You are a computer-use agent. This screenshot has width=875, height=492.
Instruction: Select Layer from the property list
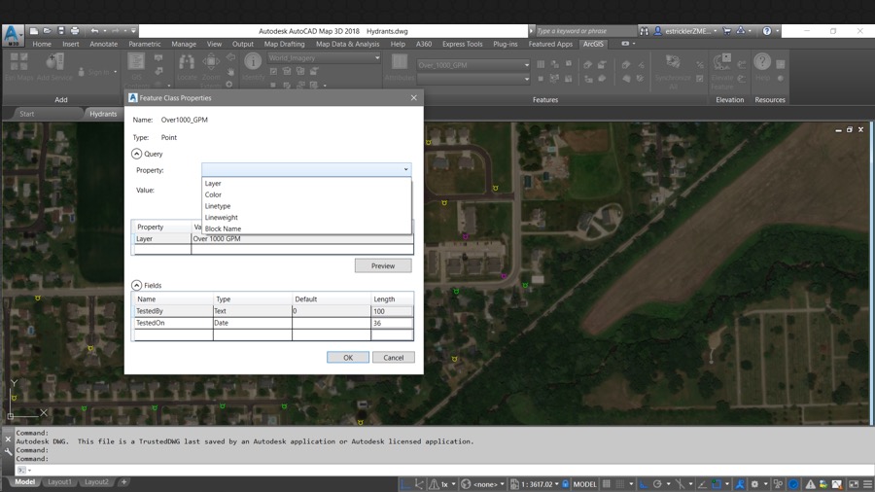(x=213, y=183)
